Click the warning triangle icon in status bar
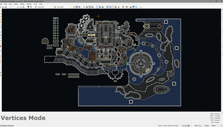Image resolution: width=223 pixels, height=127 pixels. pyautogui.click(x=222, y=126)
